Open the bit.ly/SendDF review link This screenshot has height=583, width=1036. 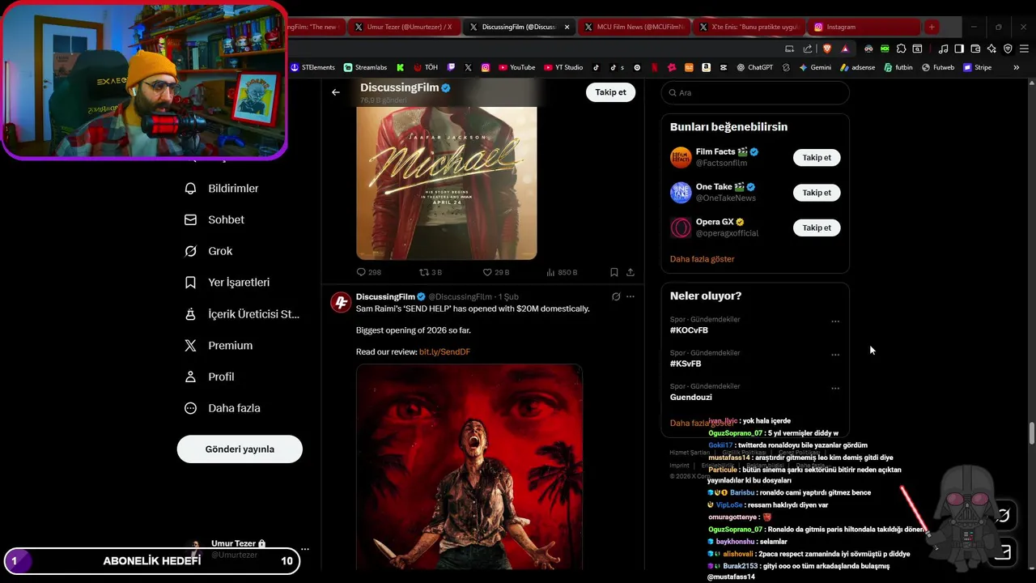pos(444,352)
